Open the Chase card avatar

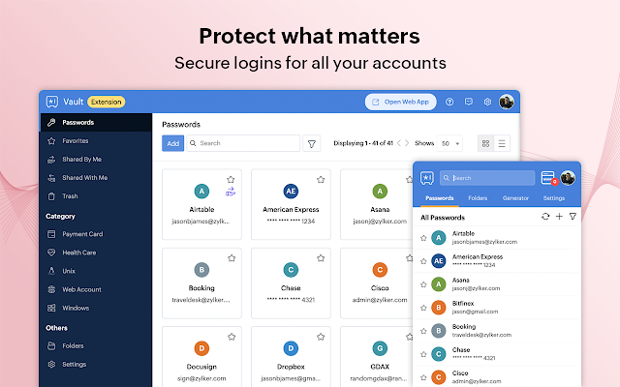pos(291,270)
